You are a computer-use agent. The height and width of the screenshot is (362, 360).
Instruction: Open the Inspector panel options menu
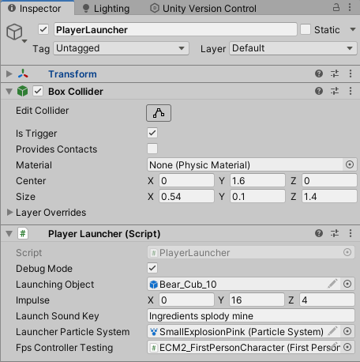(x=350, y=7)
